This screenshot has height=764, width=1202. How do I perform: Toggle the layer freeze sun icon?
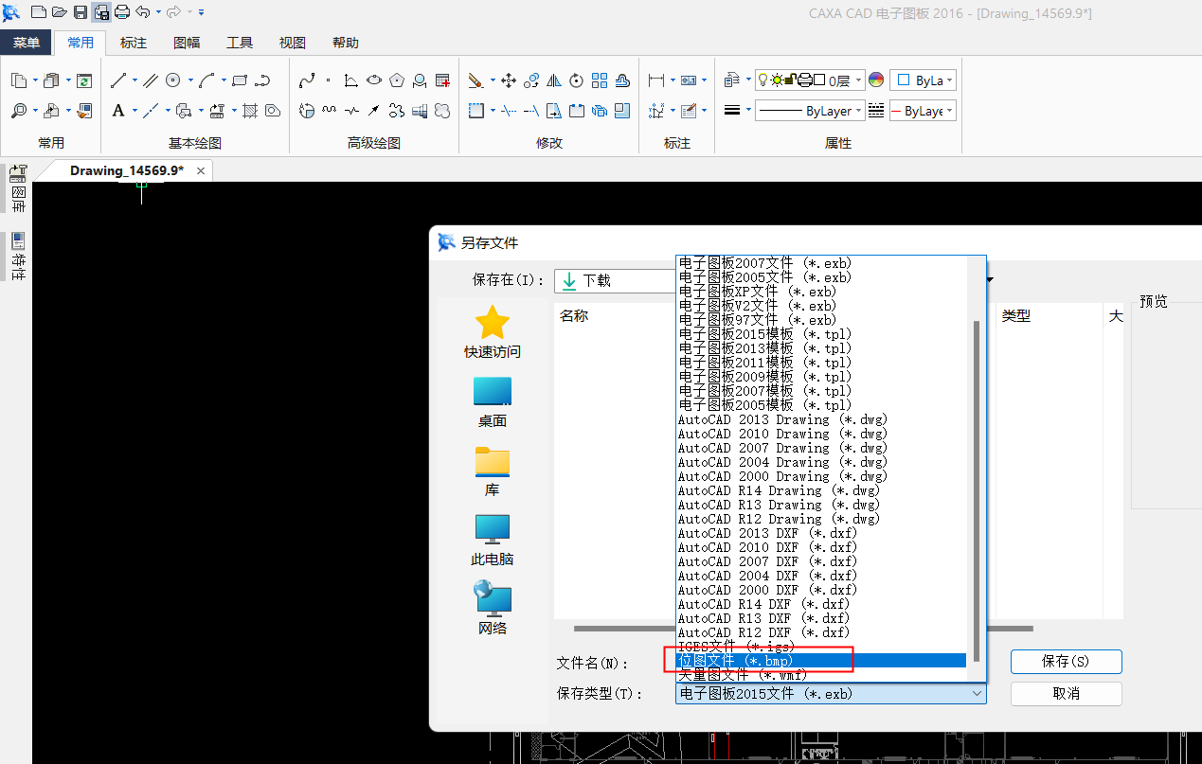778,80
